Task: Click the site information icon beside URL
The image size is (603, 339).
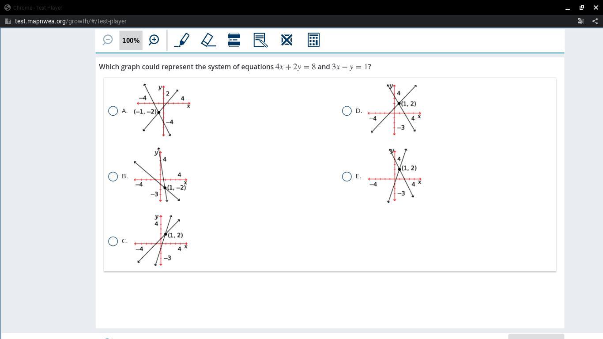Action: point(8,21)
